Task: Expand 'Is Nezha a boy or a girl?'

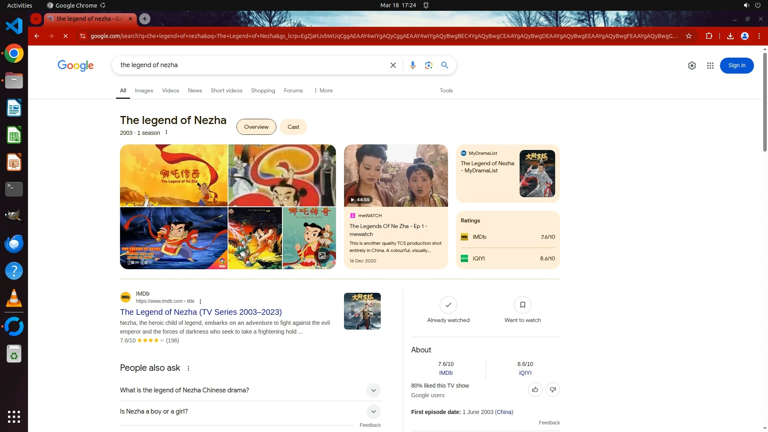Action: coord(373,412)
